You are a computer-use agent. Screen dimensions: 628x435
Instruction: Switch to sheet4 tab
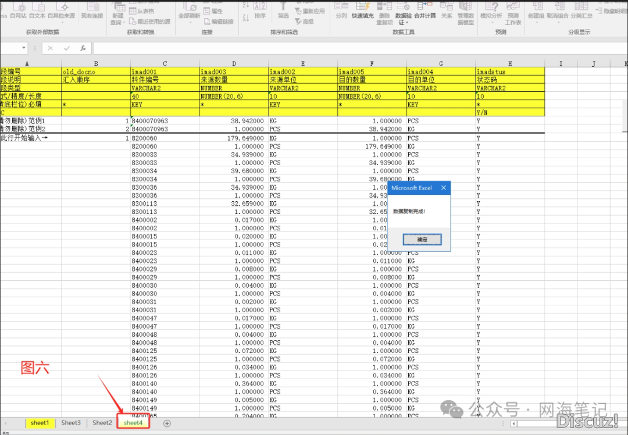click(x=133, y=423)
